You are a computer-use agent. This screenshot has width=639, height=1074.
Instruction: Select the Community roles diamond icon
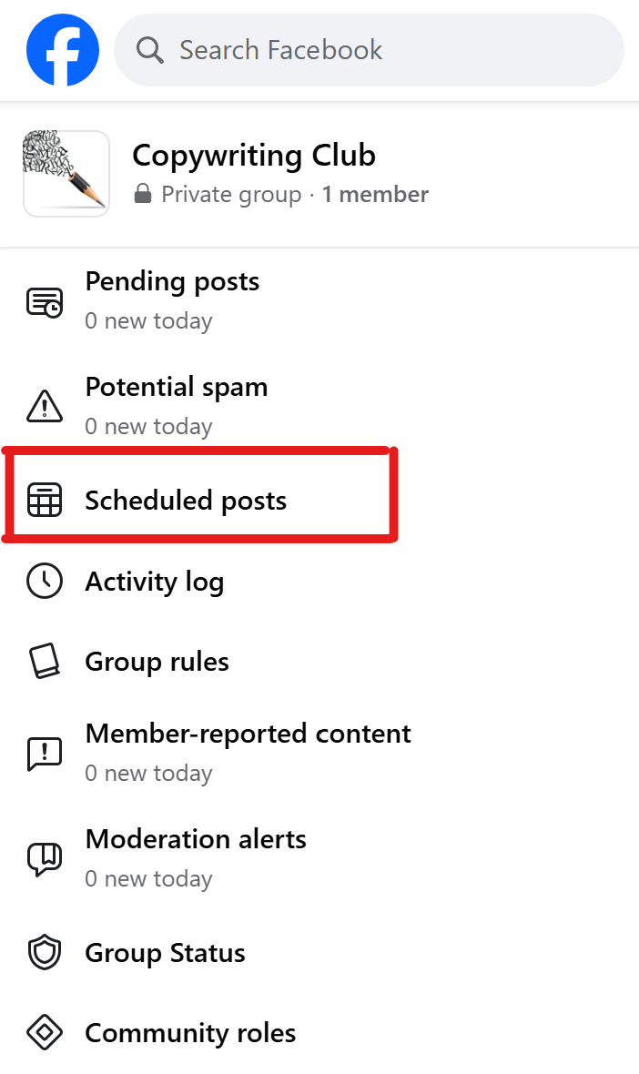(x=44, y=1032)
